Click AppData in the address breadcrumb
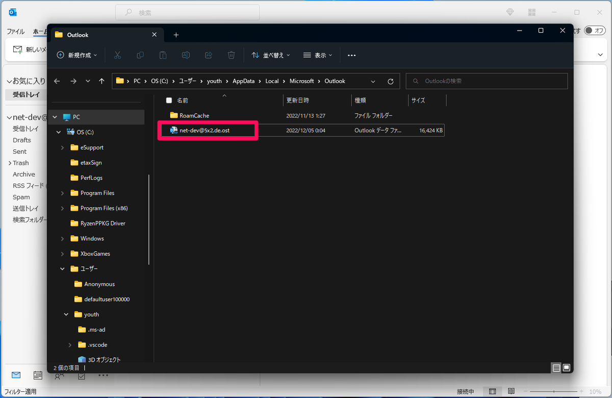 coord(243,81)
